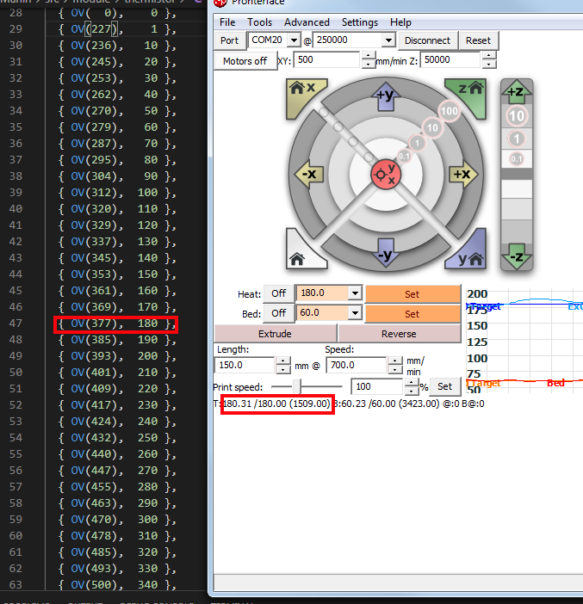The width and height of the screenshot is (583, 604).
Task: Jog -X arrow on the control wheel
Action: click(309, 174)
